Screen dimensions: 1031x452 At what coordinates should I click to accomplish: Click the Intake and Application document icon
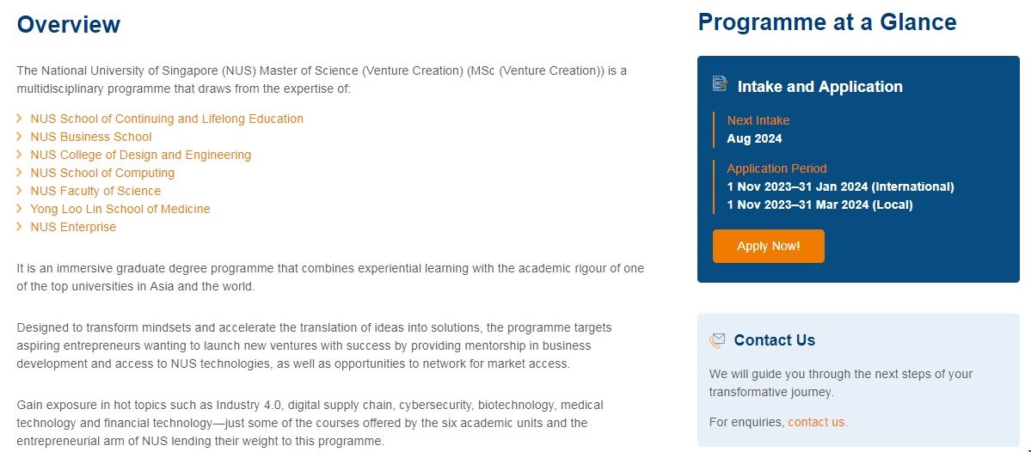[x=720, y=84]
